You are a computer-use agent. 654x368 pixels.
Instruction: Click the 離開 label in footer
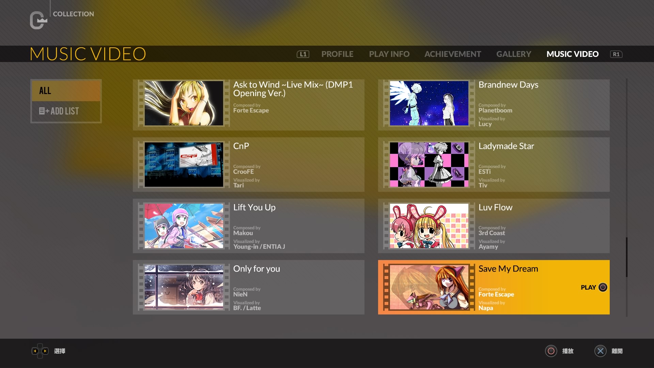[x=617, y=351]
